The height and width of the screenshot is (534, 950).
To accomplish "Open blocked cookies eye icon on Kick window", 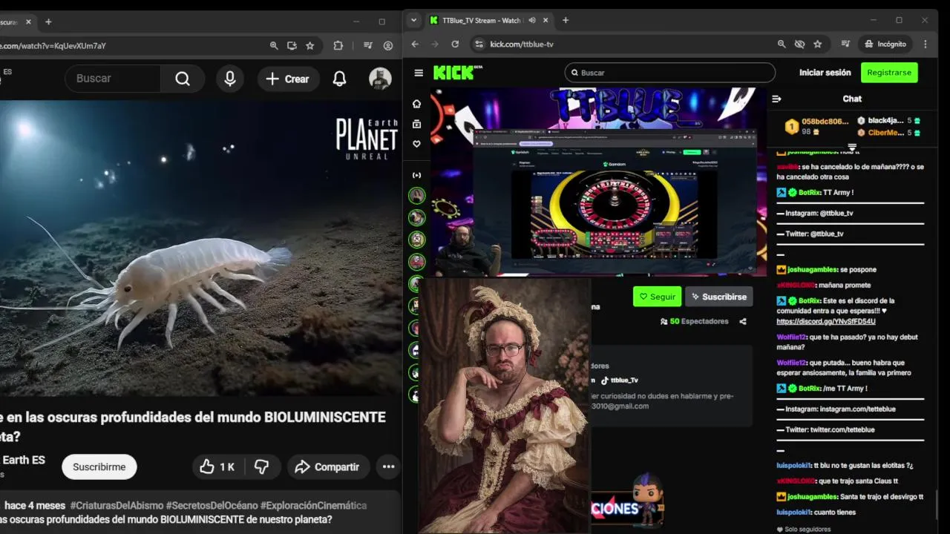I will click(799, 44).
